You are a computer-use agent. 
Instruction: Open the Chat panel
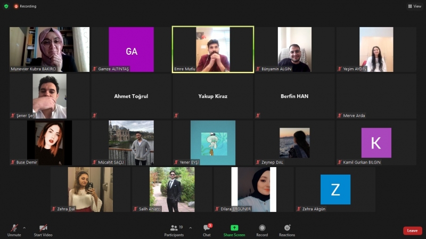[x=207, y=228]
